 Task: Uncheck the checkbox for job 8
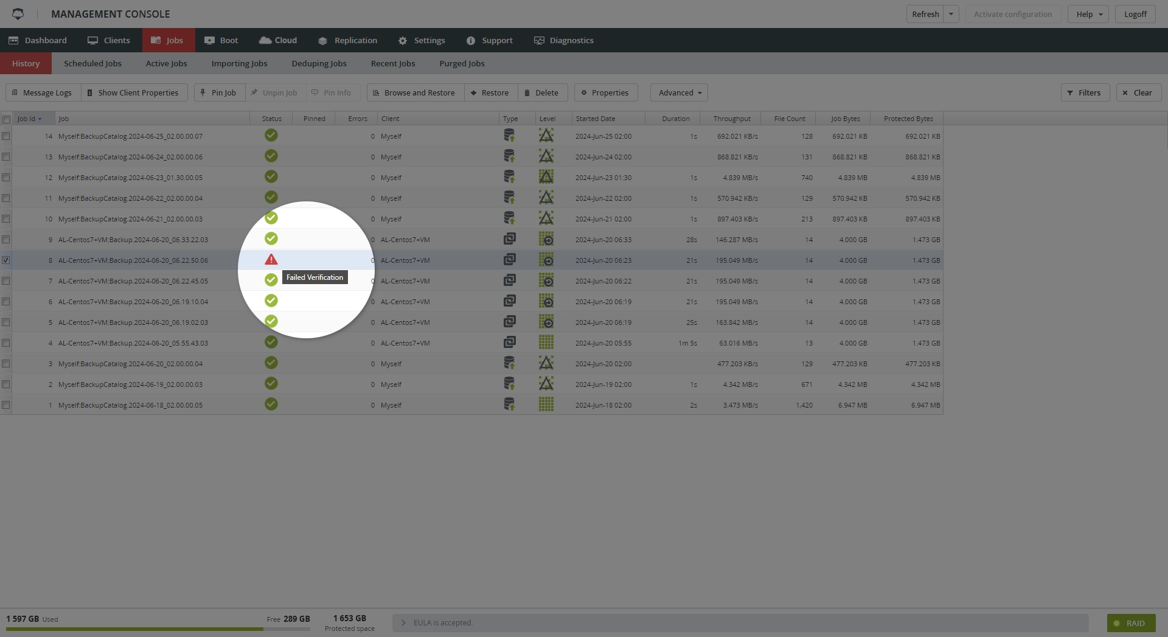point(6,260)
